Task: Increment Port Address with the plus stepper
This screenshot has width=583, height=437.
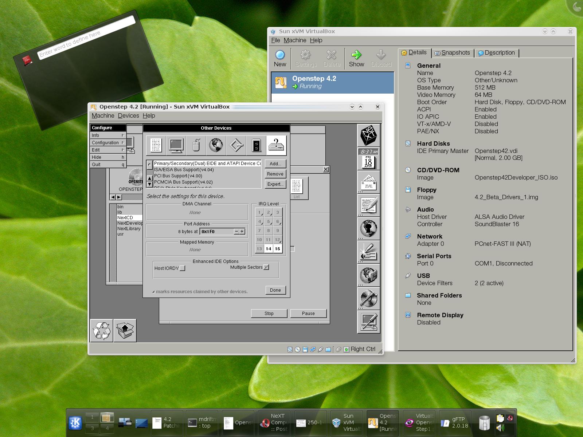Action: click(x=243, y=231)
